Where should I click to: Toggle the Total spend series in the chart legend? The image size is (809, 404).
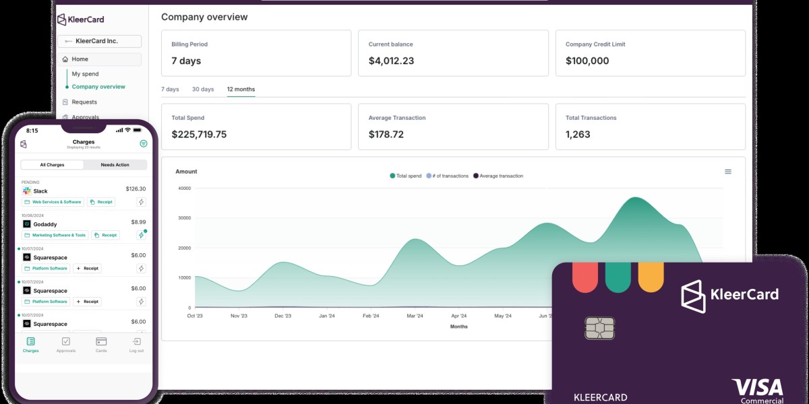coord(405,176)
